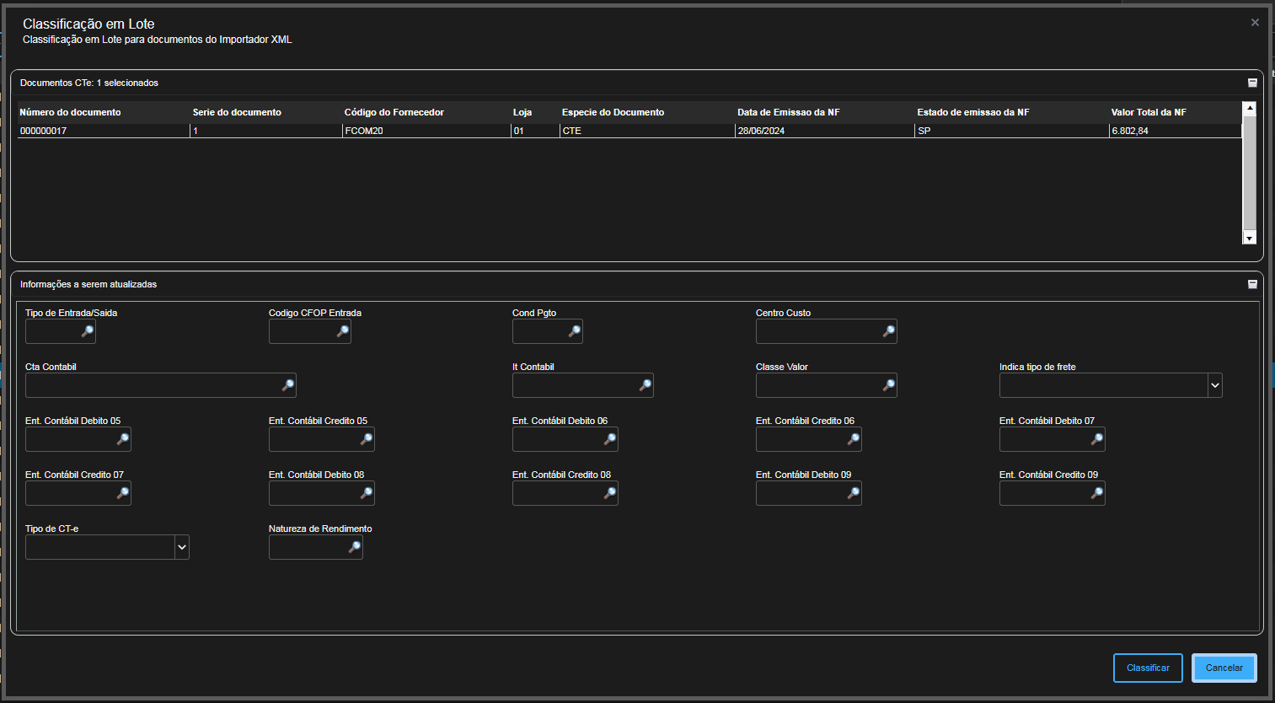
Task: Search Centro Custo with magnifier icon
Action: [888, 331]
